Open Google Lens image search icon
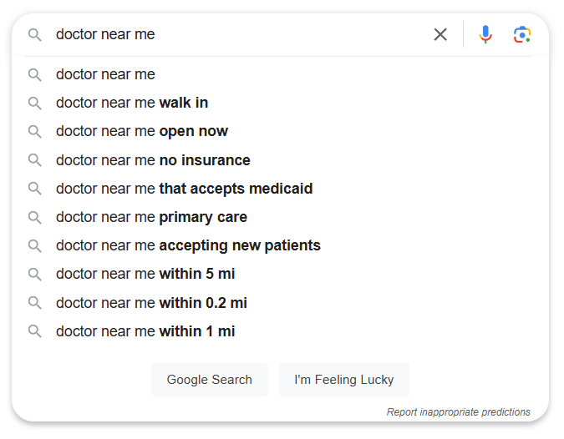564x439 pixels. [x=522, y=34]
